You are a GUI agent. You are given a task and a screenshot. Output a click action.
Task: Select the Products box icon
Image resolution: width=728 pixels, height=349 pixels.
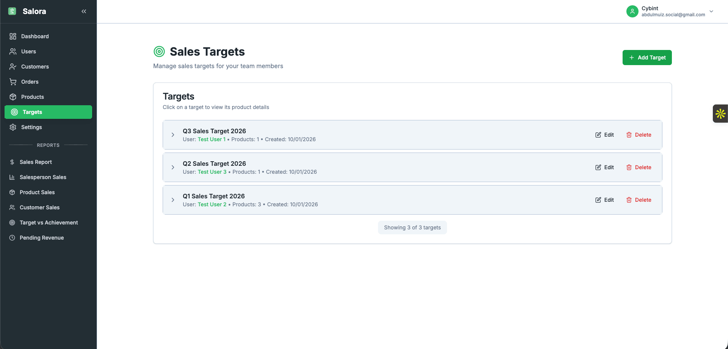13,97
